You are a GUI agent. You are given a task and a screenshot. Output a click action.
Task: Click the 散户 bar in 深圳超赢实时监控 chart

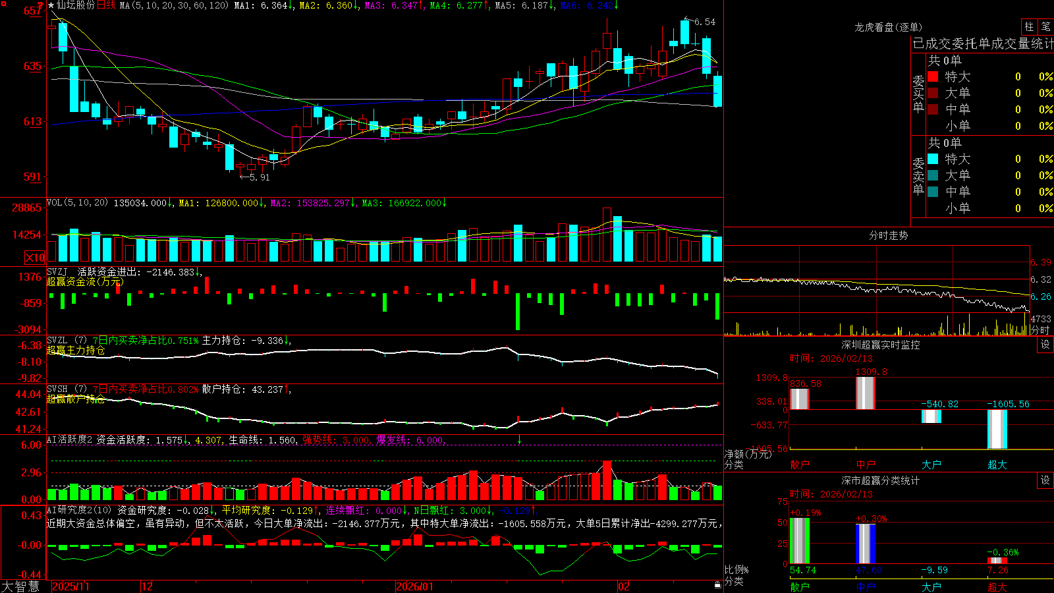799,399
